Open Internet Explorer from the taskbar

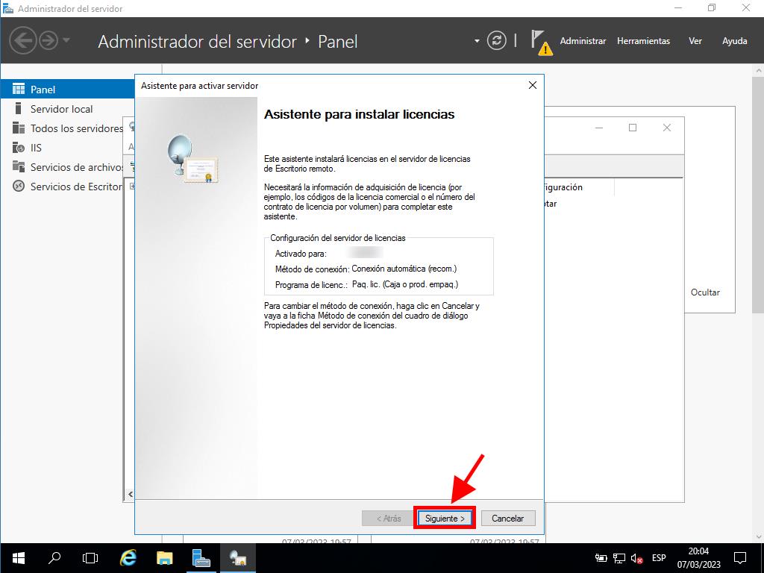(x=128, y=557)
